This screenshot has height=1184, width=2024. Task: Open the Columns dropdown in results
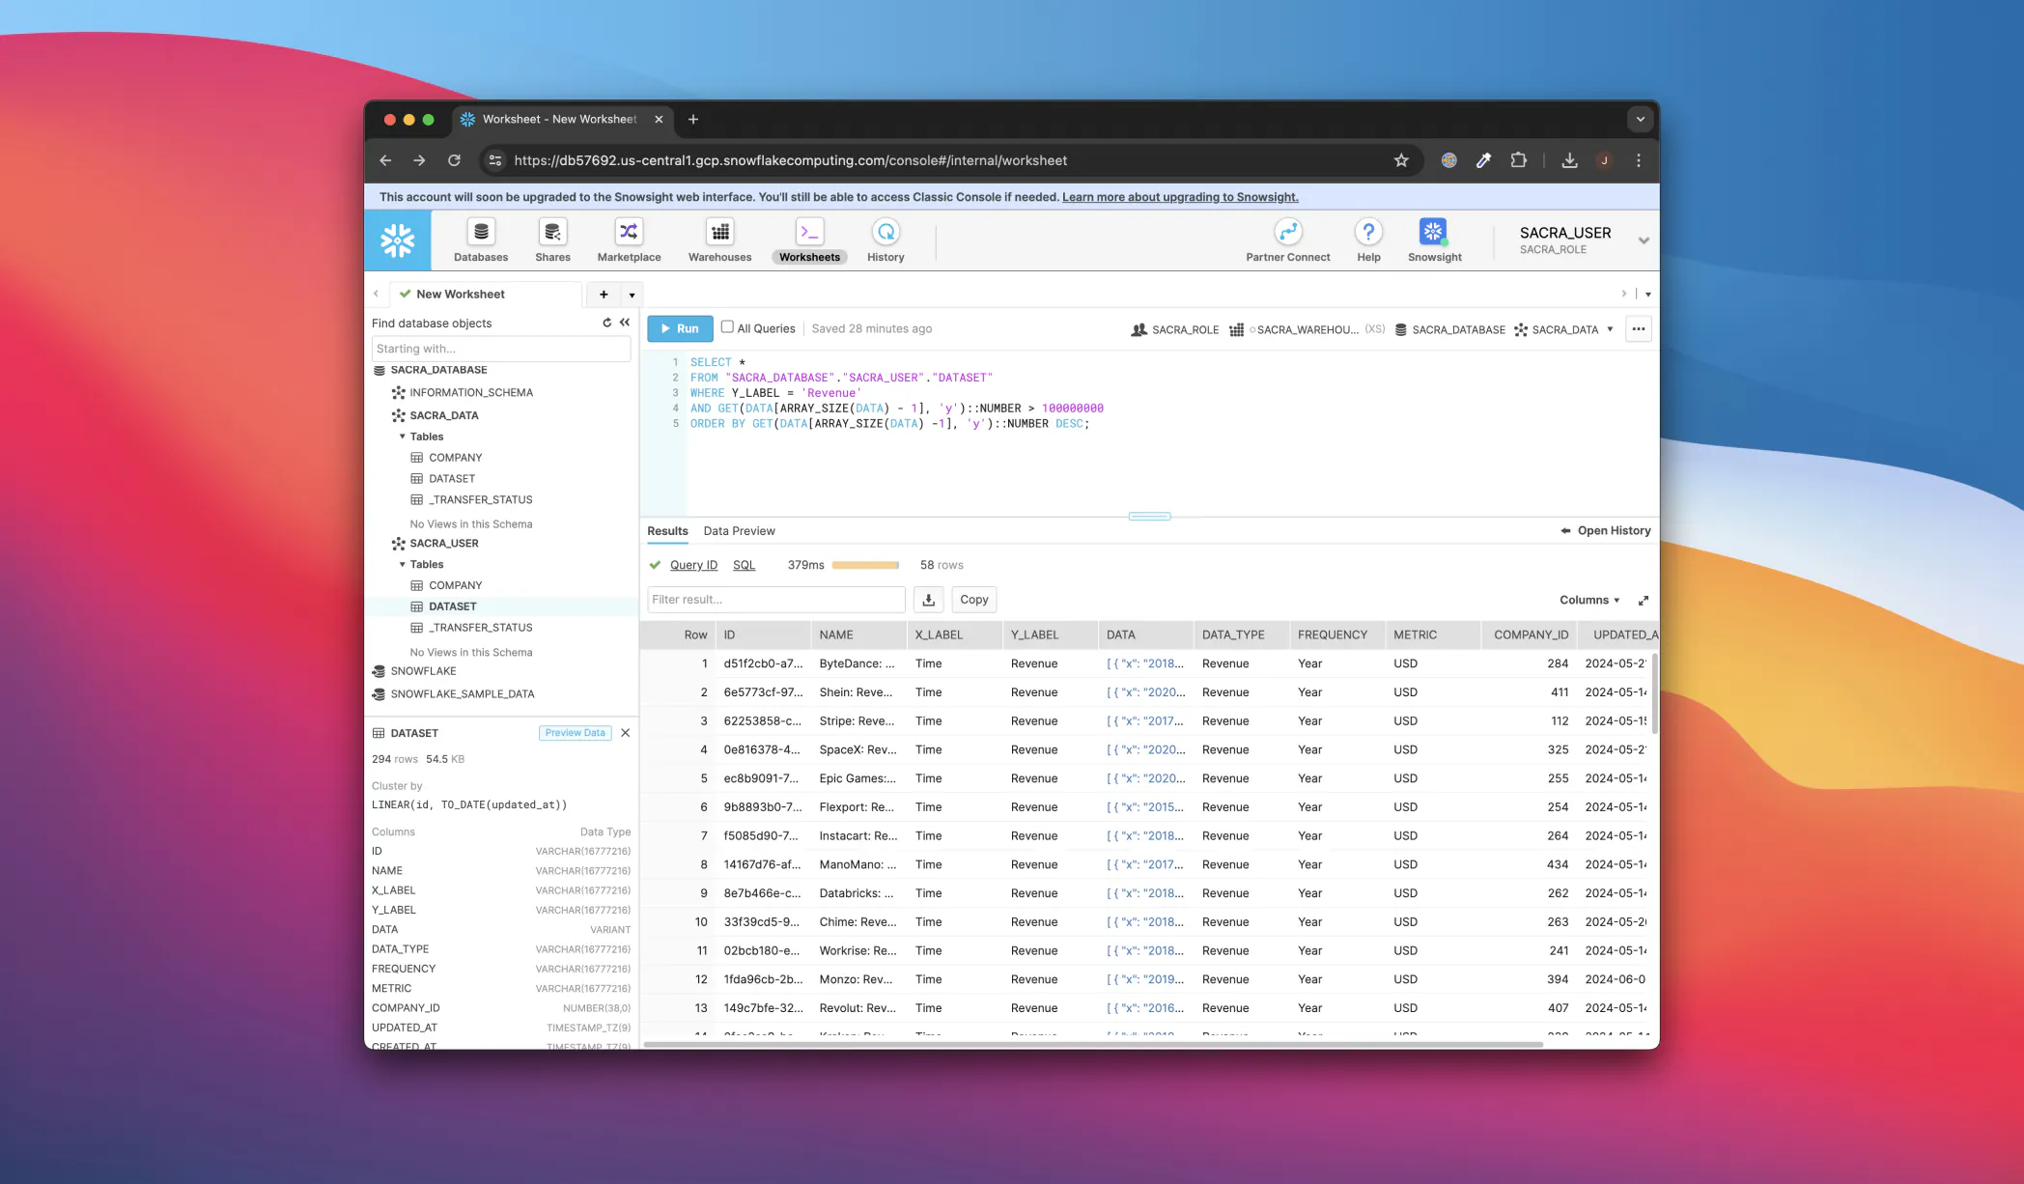1588,599
